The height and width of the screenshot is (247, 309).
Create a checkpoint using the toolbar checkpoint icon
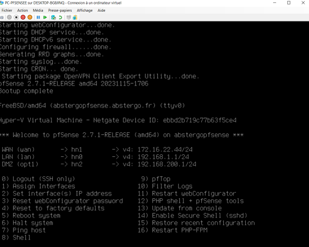pos(53,17)
